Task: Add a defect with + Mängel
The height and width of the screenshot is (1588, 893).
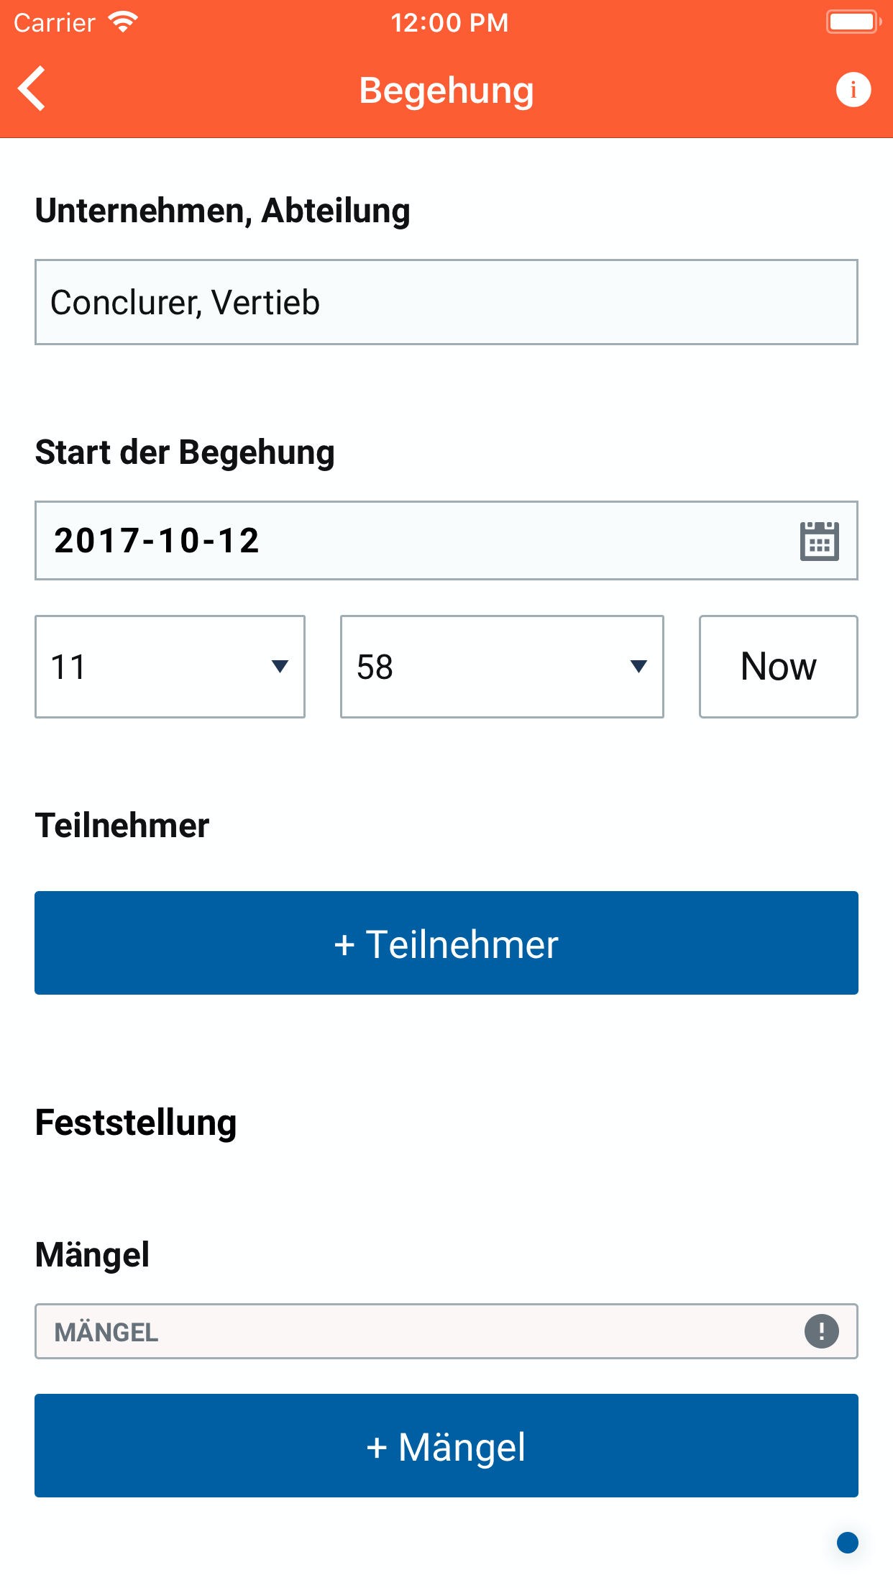Action: [446, 1446]
